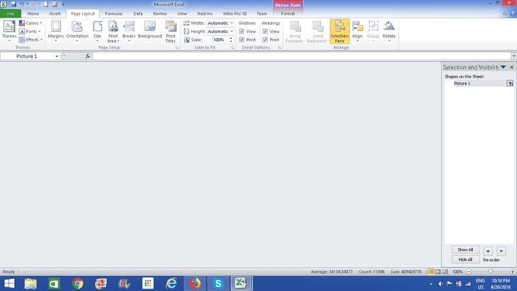Viewport: 517px width, 291px height.
Task: Open Google Chrome from taskbar
Action: click(x=78, y=283)
